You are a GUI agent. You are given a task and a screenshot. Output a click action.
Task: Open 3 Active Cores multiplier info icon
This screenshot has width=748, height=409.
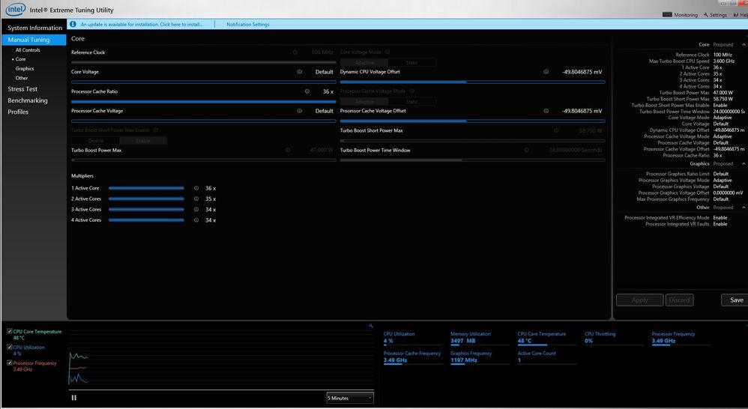[x=196, y=209]
